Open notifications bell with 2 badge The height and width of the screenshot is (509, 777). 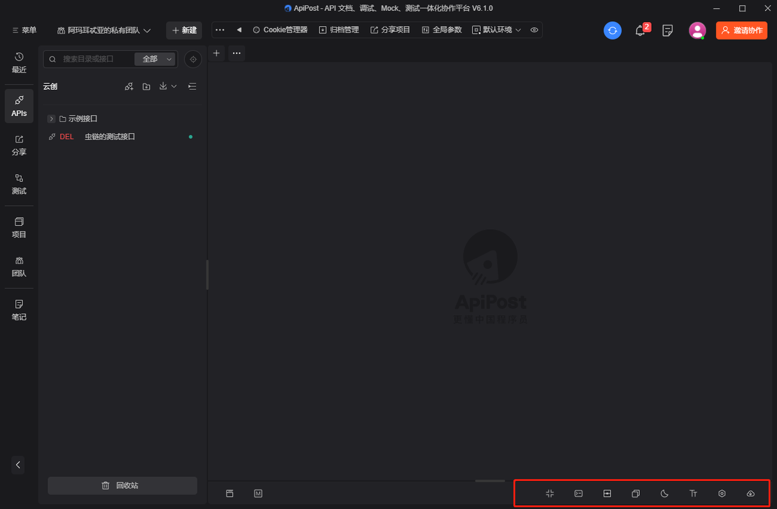[640, 30]
